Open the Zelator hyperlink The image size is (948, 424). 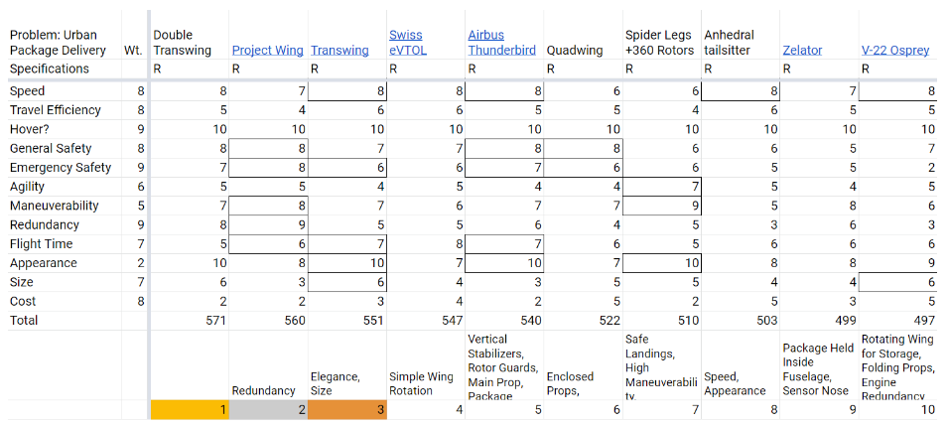coord(802,51)
